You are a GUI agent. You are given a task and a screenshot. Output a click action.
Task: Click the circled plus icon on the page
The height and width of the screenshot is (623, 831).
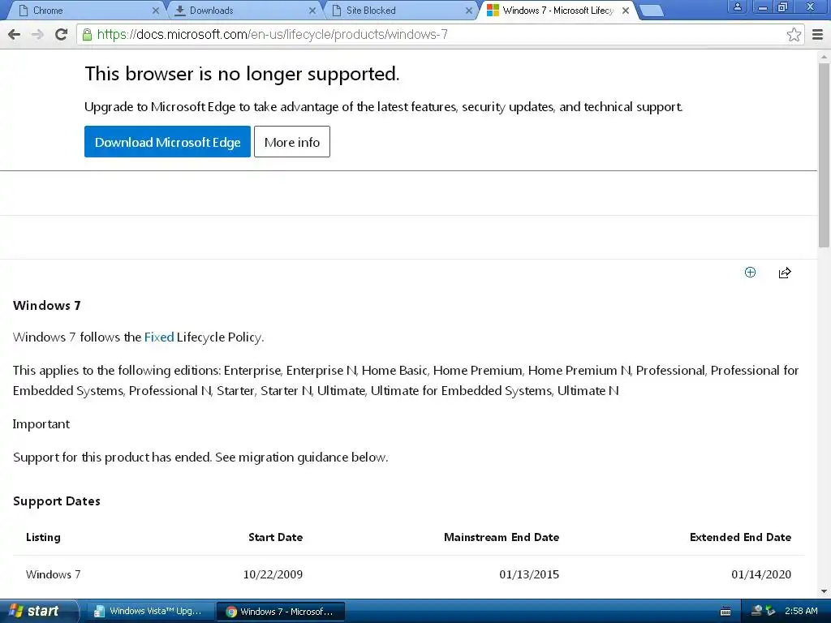click(750, 273)
